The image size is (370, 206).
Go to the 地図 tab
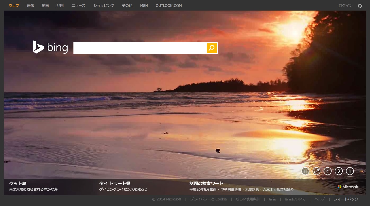pyautogui.click(x=60, y=6)
